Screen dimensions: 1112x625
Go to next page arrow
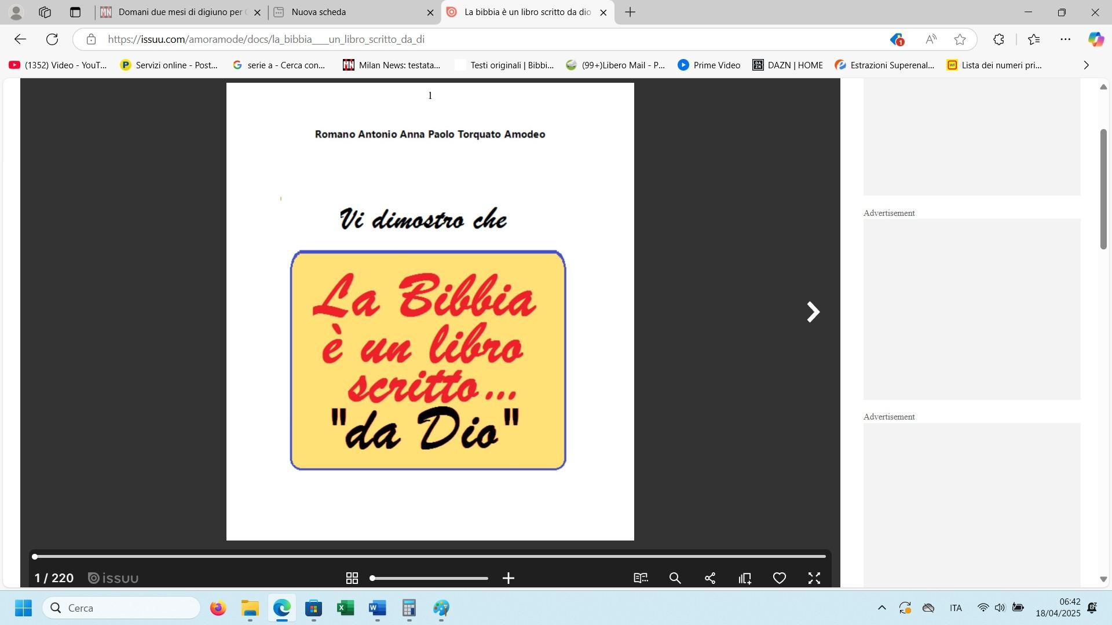click(x=813, y=312)
